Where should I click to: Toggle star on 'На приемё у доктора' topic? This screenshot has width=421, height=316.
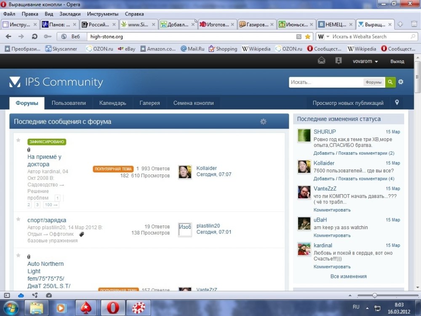(18, 140)
